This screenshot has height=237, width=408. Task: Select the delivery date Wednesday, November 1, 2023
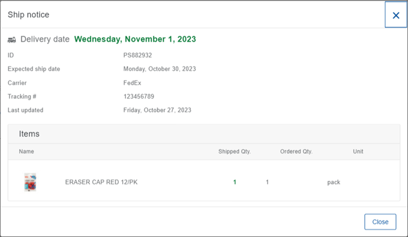pos(135,40)
